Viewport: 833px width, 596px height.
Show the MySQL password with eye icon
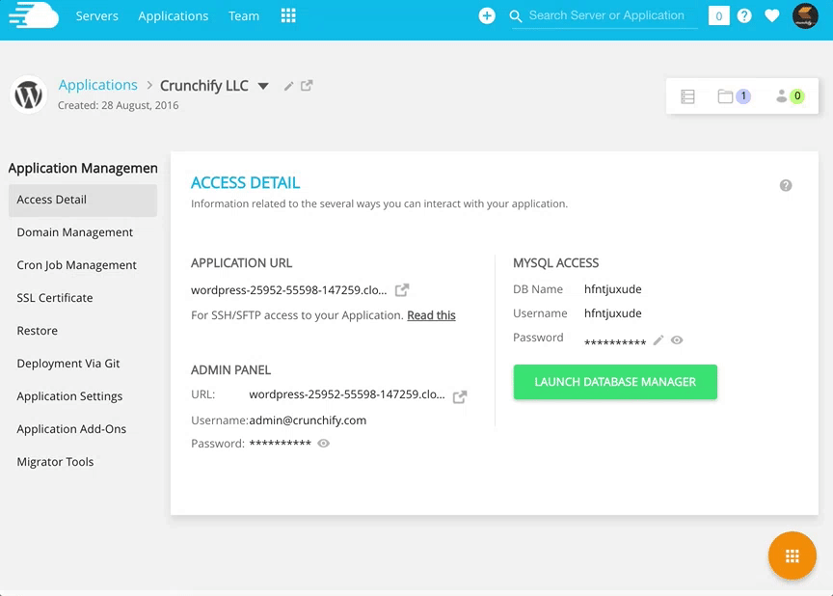tap(678, 339)
